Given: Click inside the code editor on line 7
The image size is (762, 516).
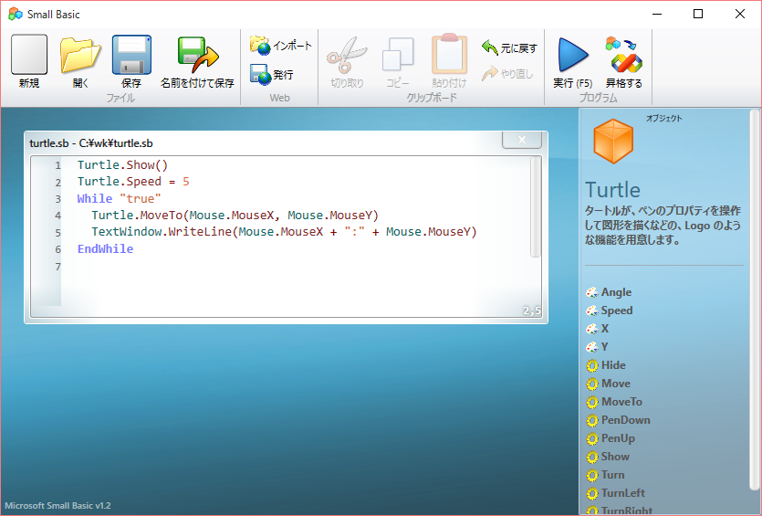Looking at the screenshot, I should [x=274, y=267].
